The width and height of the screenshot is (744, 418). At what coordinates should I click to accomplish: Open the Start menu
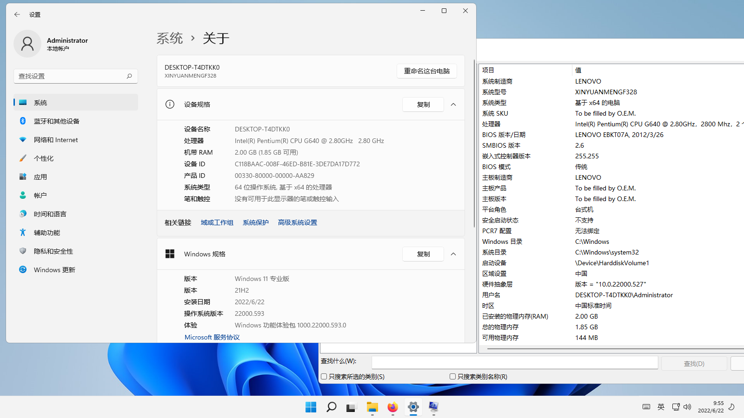(310, 407)
